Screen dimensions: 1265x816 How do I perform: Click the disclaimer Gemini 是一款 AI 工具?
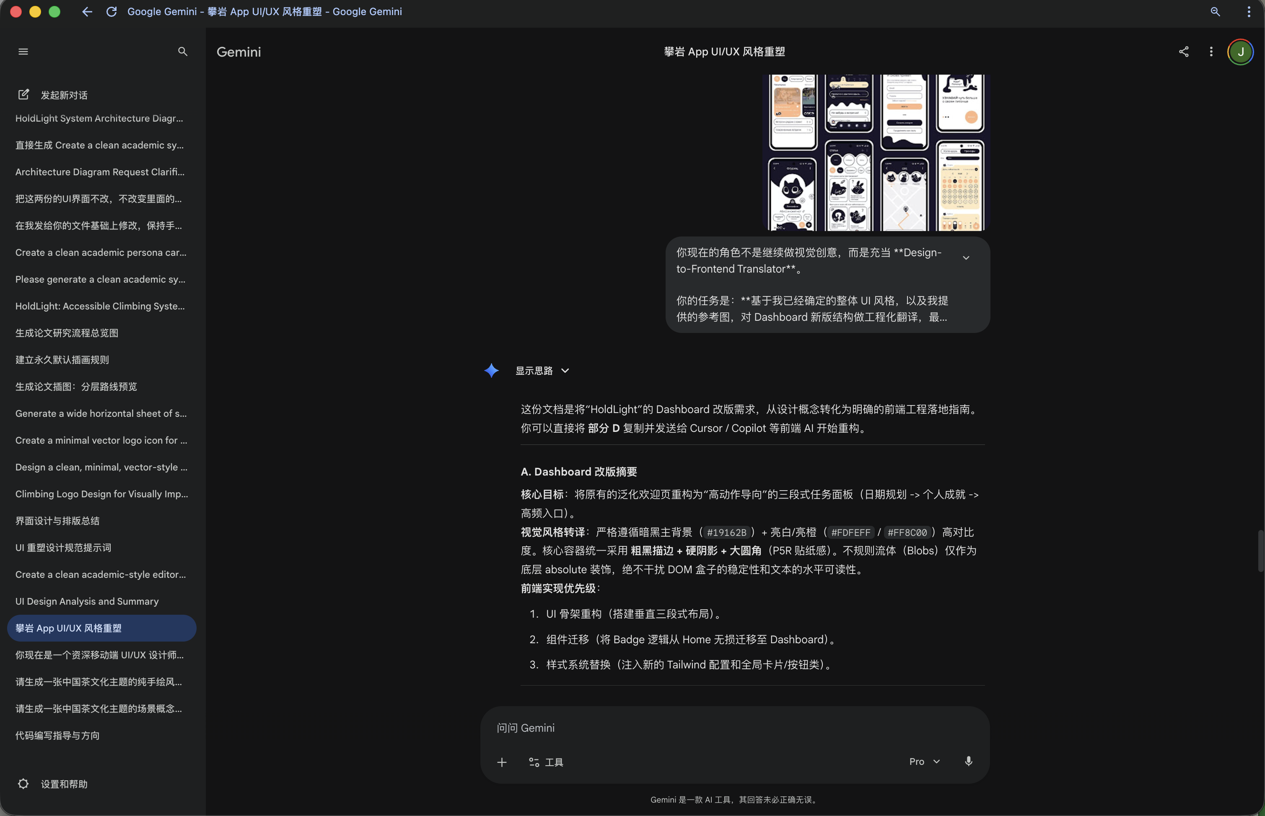point(734,800)
